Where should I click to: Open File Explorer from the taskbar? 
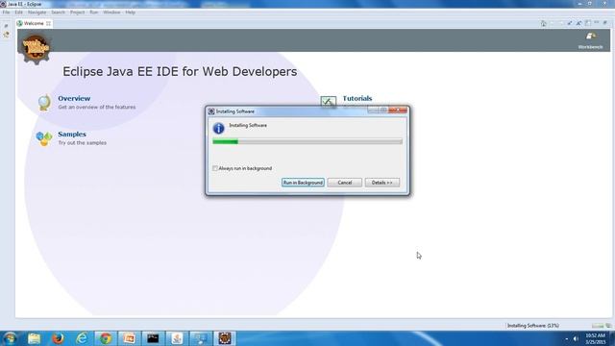tap(35, 338)
